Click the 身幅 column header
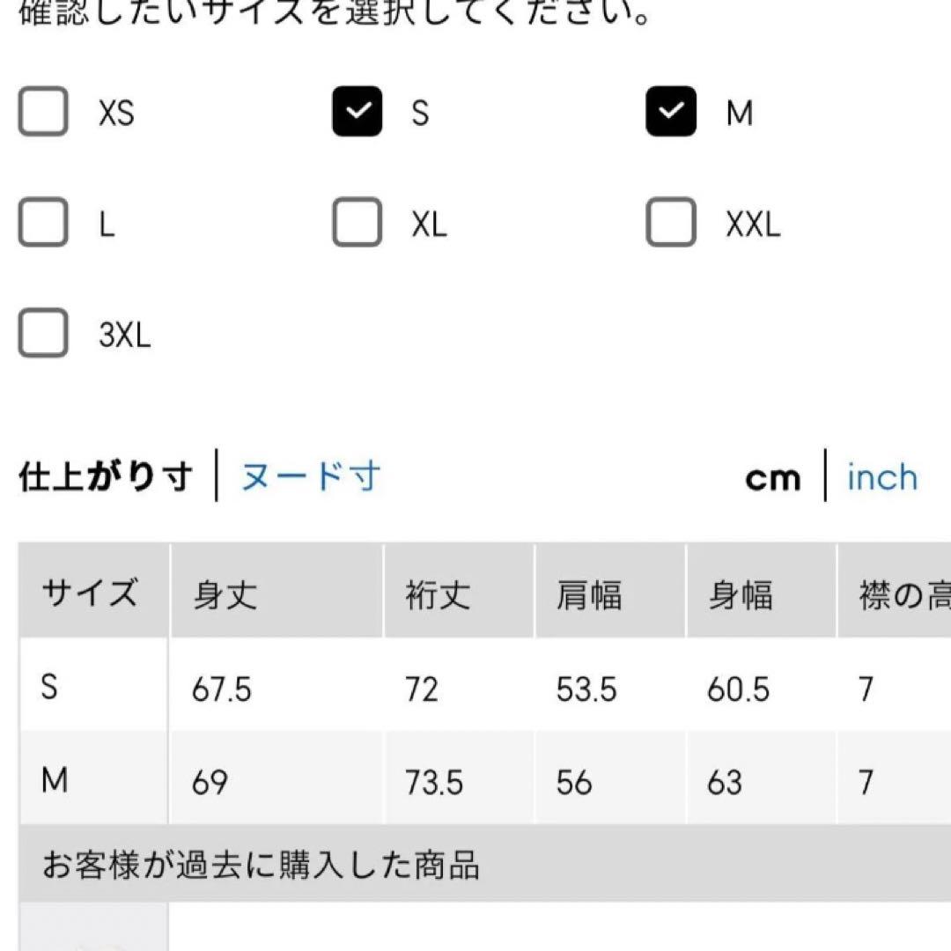 (741, 595)
